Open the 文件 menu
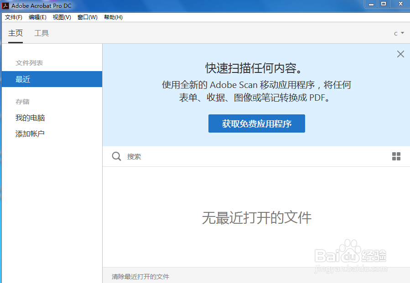Screen dimensions: 410x283 click(x=13, y=17)
